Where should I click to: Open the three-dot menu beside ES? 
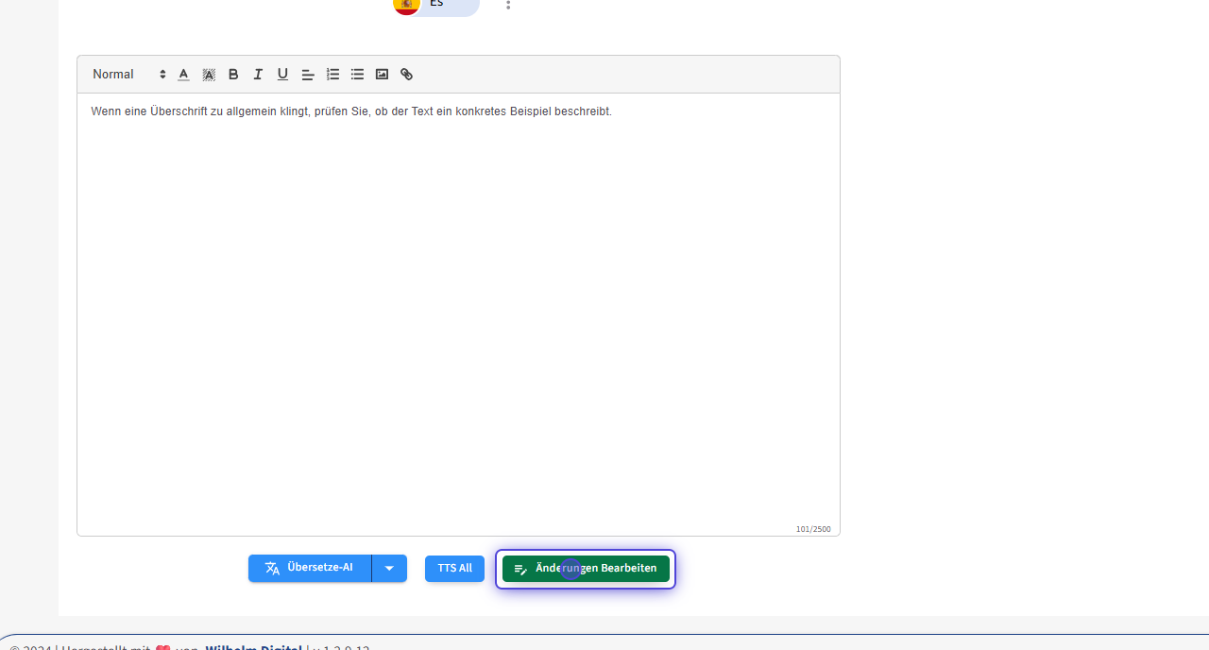tap(508, 5)
